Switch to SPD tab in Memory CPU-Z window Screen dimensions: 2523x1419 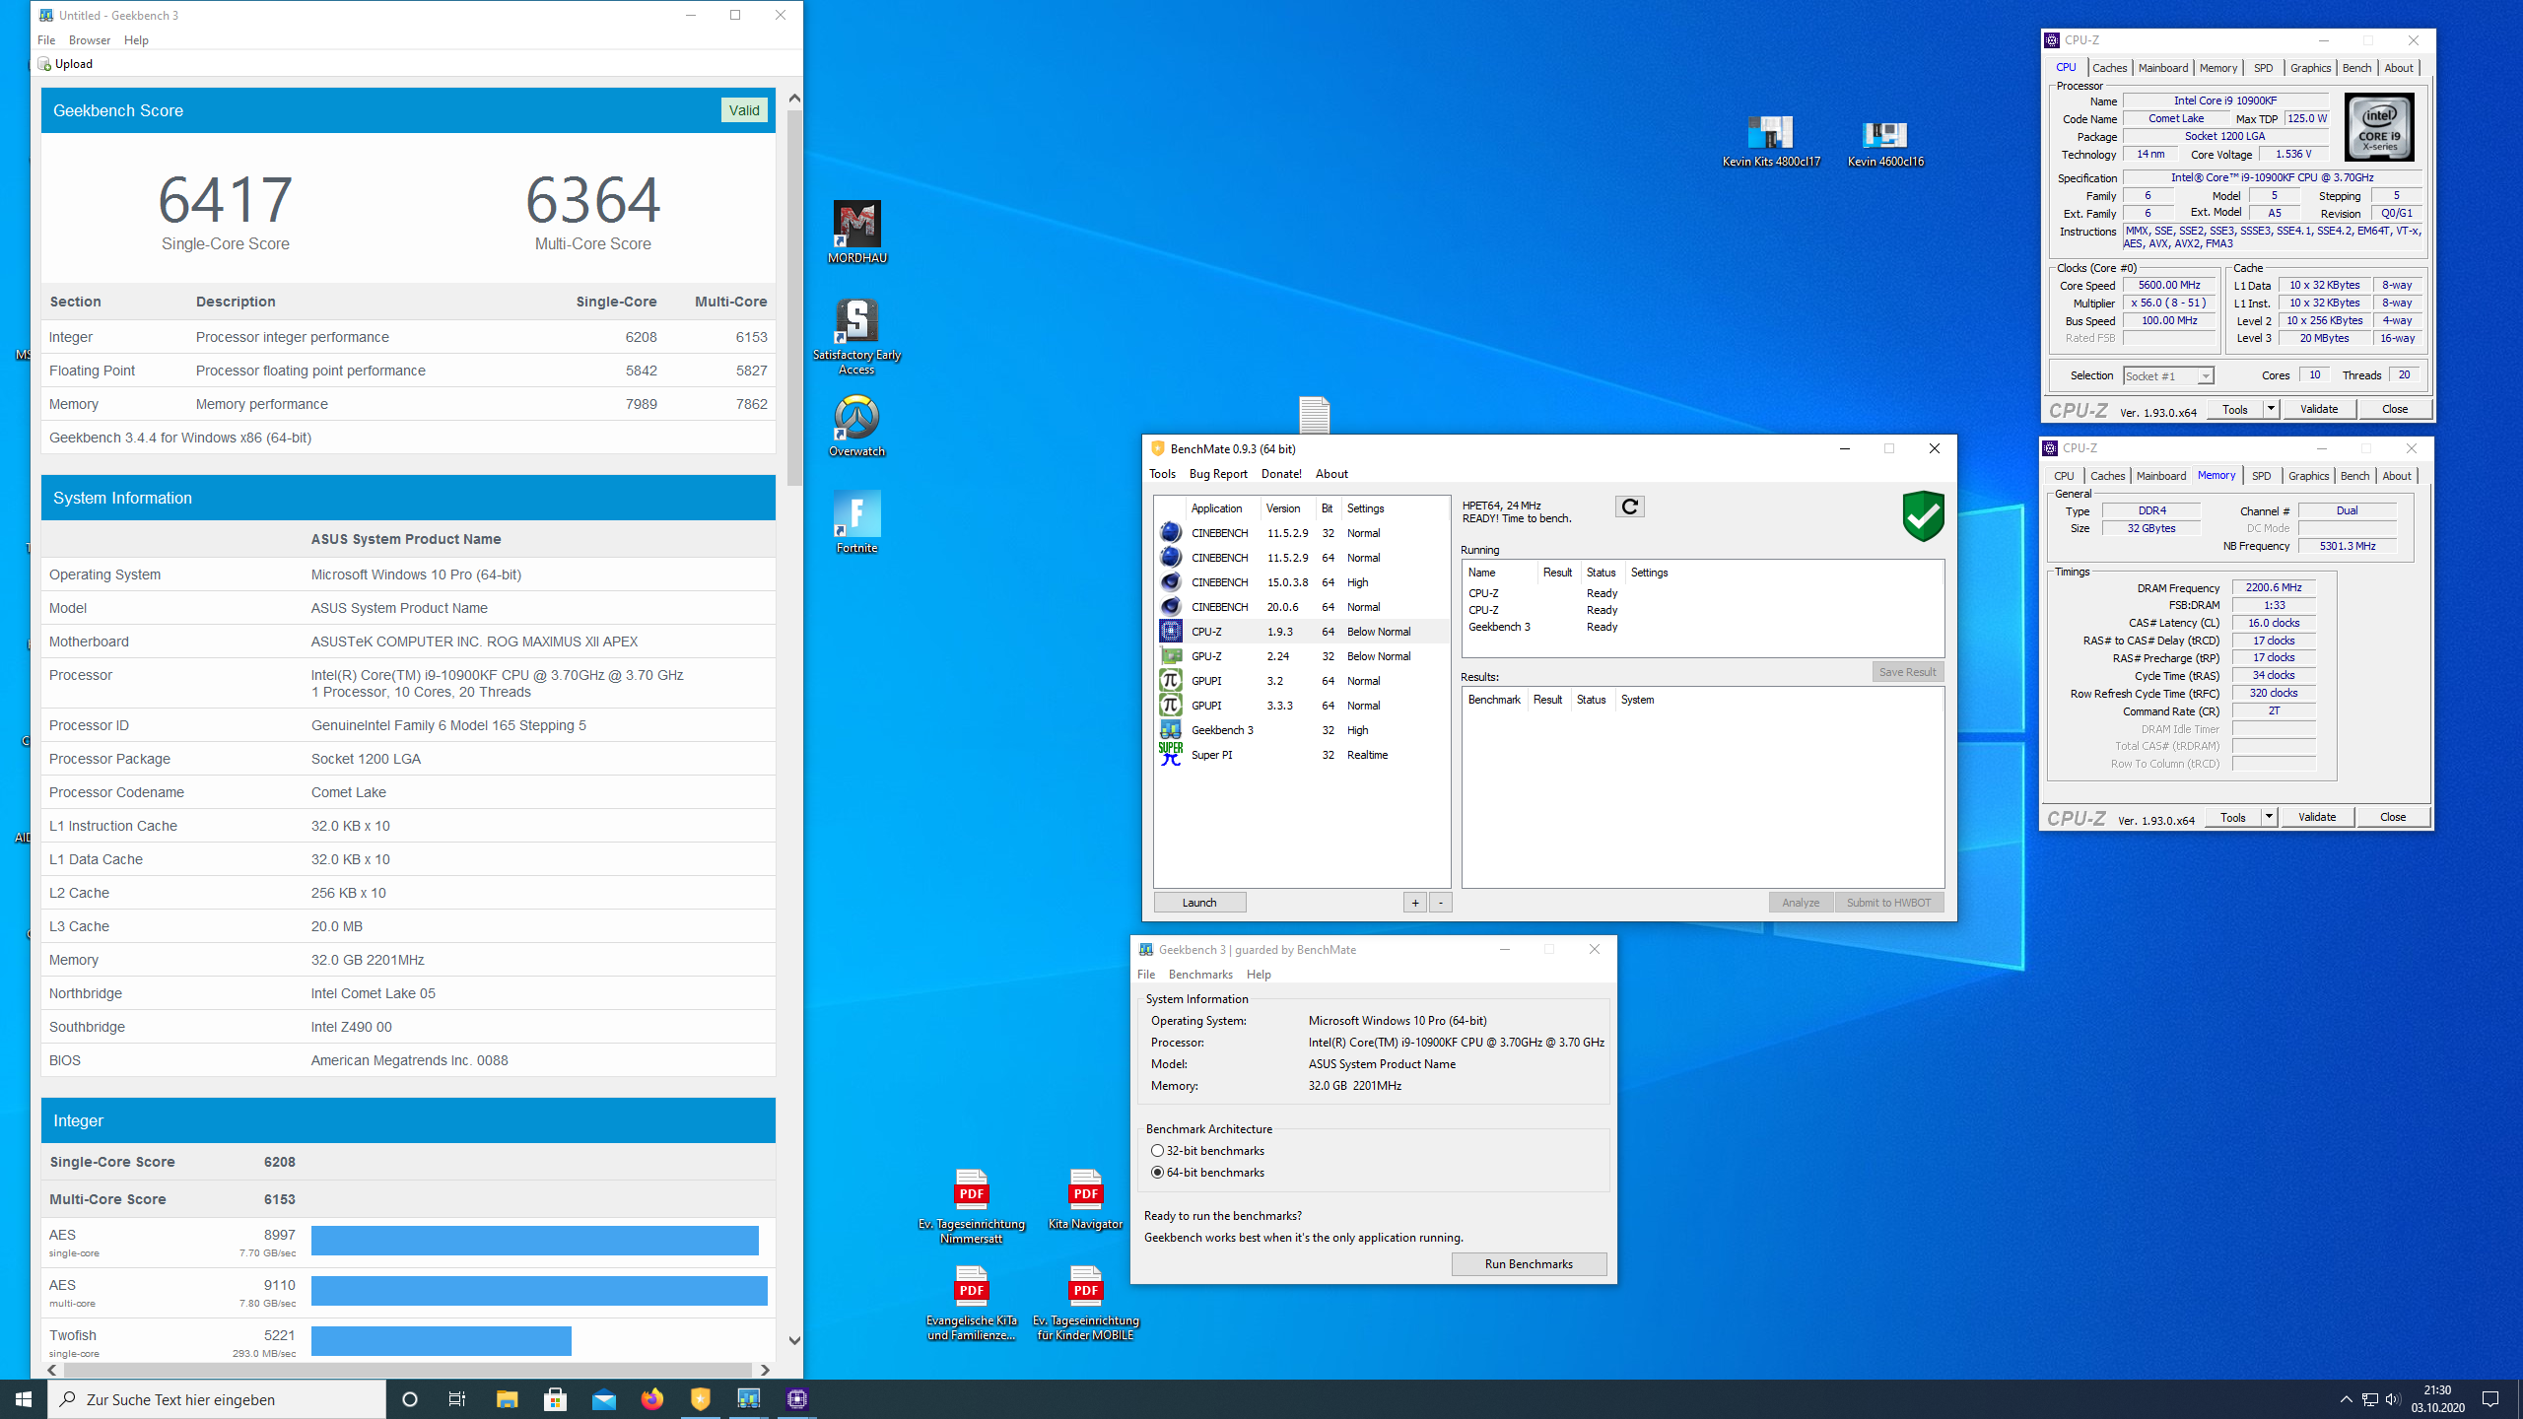click(2261, 476)
